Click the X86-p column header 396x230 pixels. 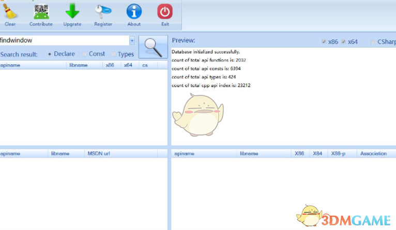(342, 153)
